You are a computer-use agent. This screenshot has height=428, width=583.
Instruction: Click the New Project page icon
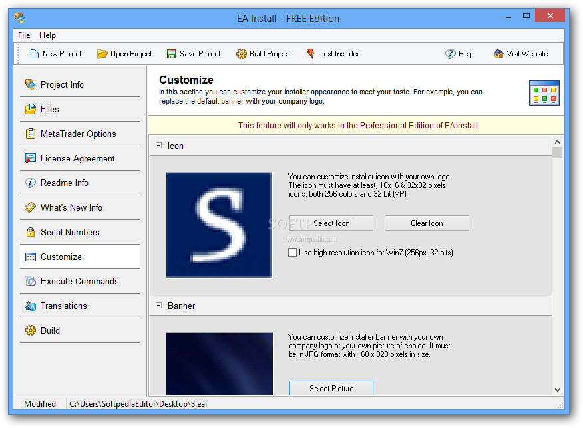point(34,54)
